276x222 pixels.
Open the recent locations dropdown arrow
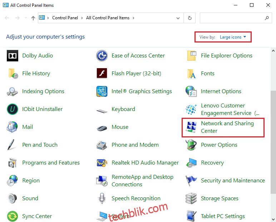pos(26,18)
